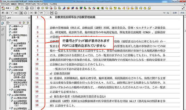
Task: Open the ファイル(F) menu
Action: click(x=5, y=4)
